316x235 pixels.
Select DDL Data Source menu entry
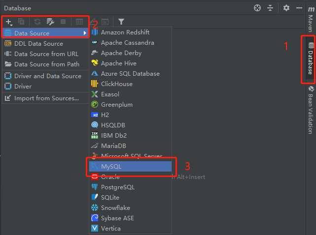pos(38,44)
